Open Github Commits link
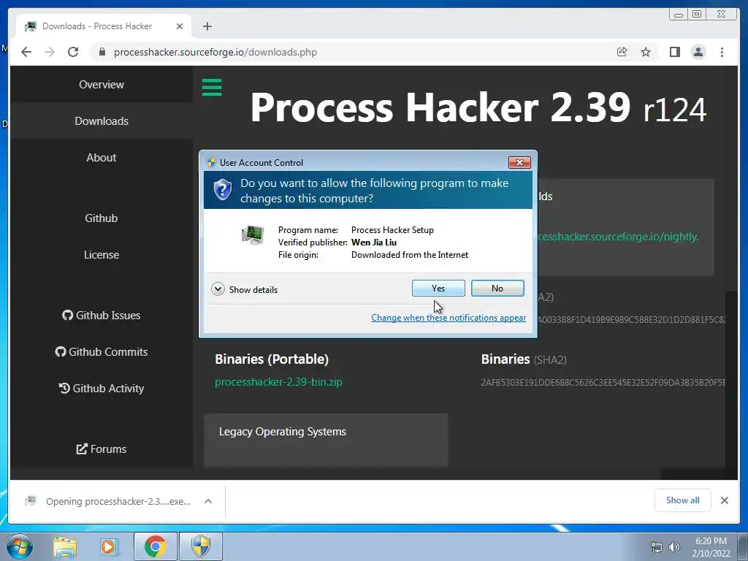 (102, 351)
